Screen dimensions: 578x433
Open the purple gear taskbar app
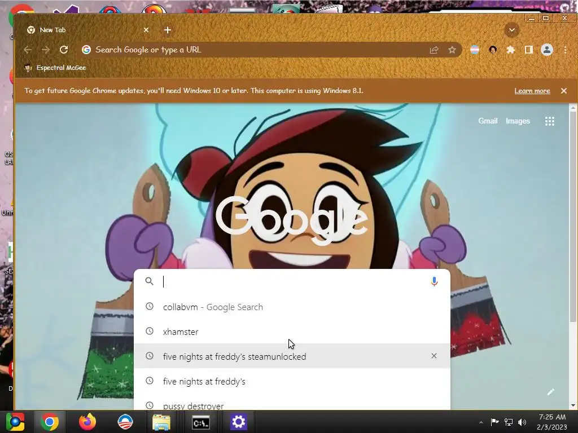pos(239,422)
